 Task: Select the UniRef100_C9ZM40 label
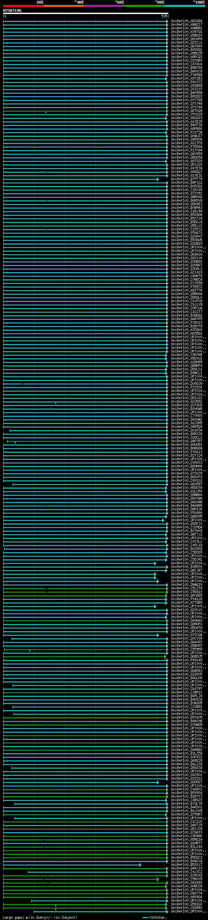[187, 908]
